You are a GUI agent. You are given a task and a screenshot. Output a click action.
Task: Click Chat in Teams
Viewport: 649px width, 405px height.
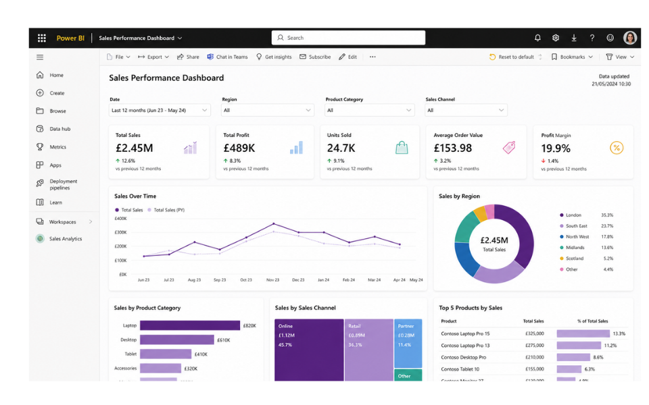tap(227, 57)
